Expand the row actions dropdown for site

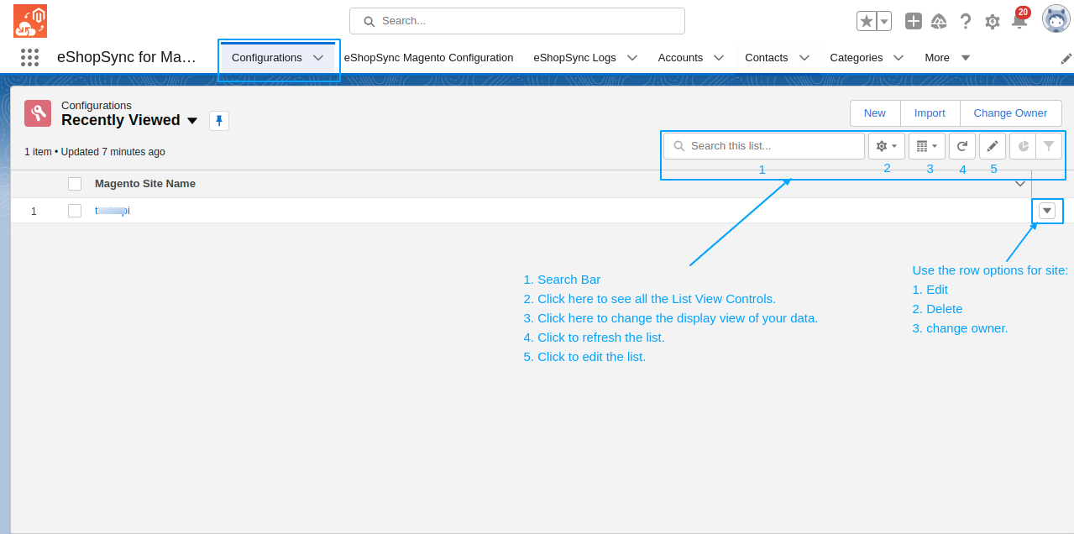(x=1047, y=211)
